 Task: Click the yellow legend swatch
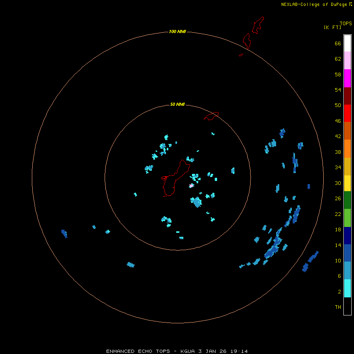[x=347, y=183]
